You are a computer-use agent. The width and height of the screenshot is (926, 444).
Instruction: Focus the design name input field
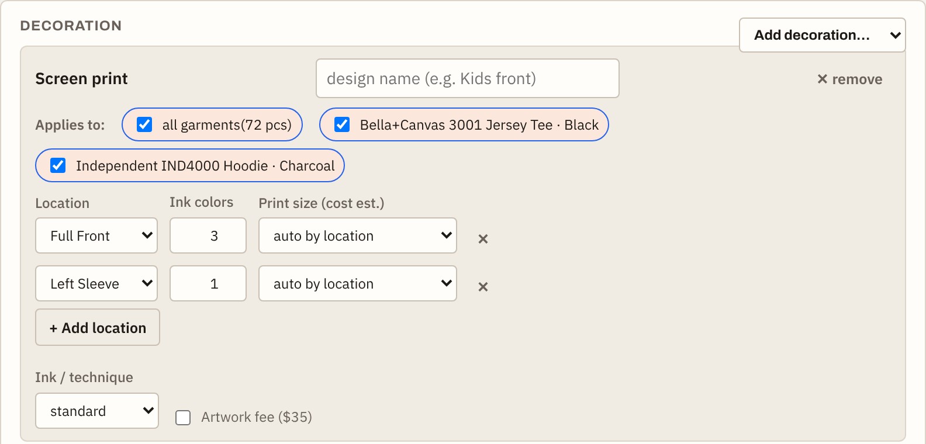coord(468,78)
